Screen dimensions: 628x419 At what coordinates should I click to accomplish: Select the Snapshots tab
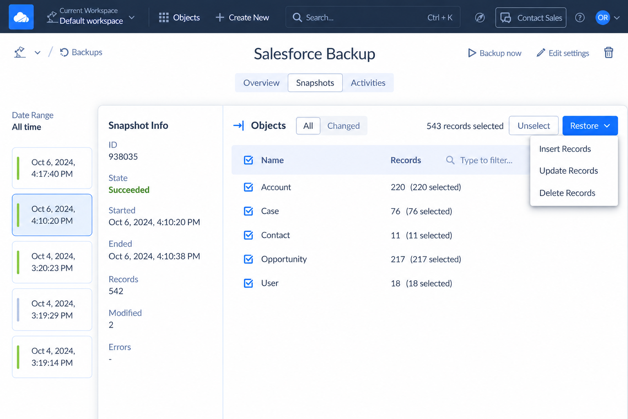(x=315, y=83)
